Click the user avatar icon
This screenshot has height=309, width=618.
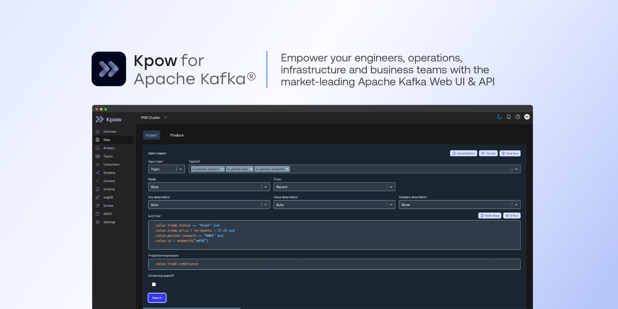pos(527,117)
